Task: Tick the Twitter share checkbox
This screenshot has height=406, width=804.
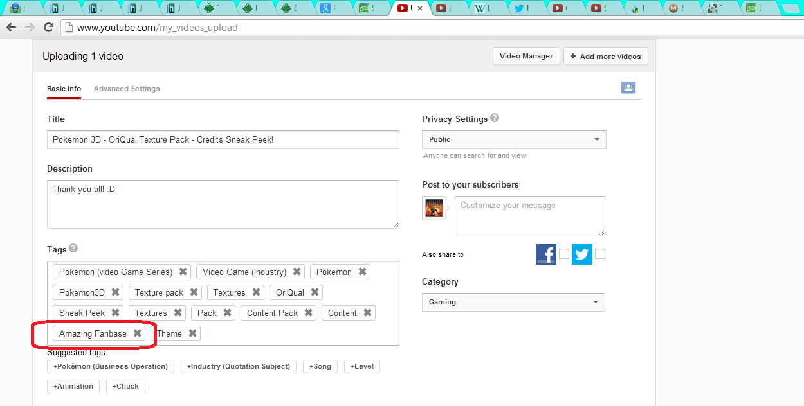Action: point(599,254)
